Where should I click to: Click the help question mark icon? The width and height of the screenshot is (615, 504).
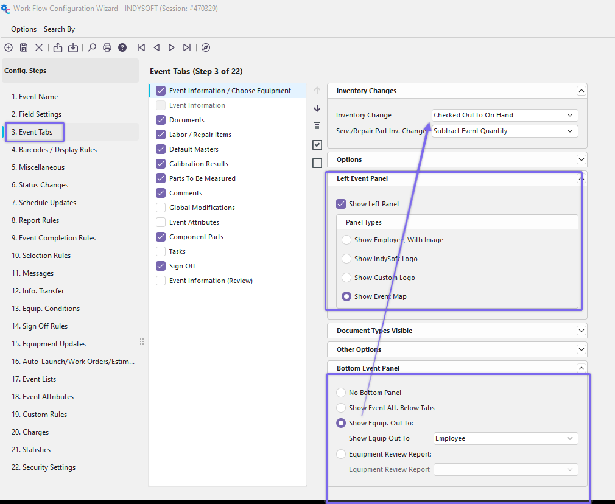coord(122,47)
